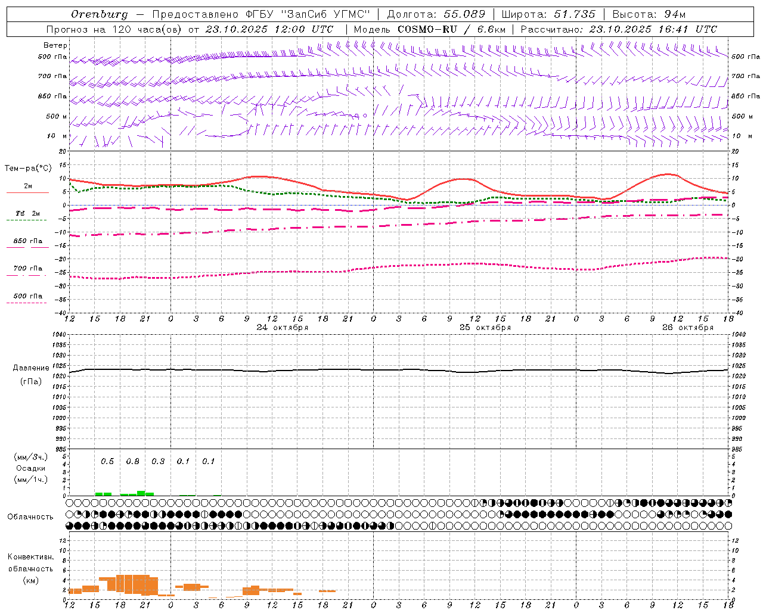763x610 pixels.
Task: Click the Тем-ра(°C) axis title
Action: coord(29,169)
